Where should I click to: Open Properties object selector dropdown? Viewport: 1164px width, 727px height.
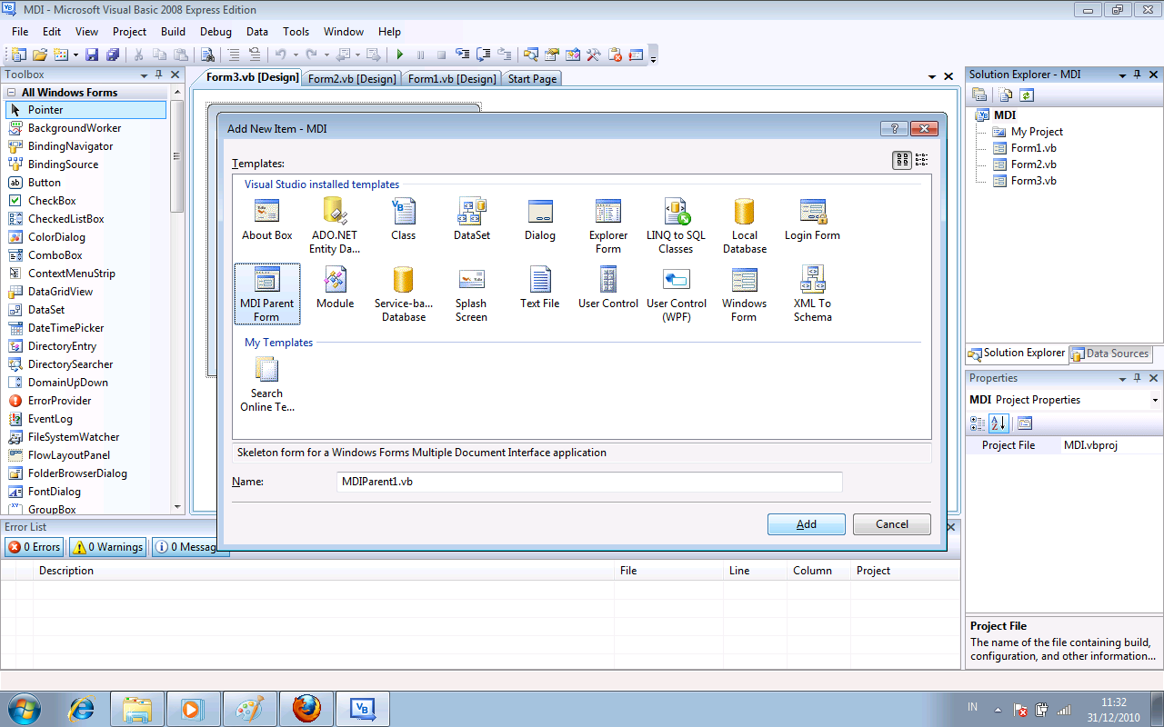(x=1155, y=400)
